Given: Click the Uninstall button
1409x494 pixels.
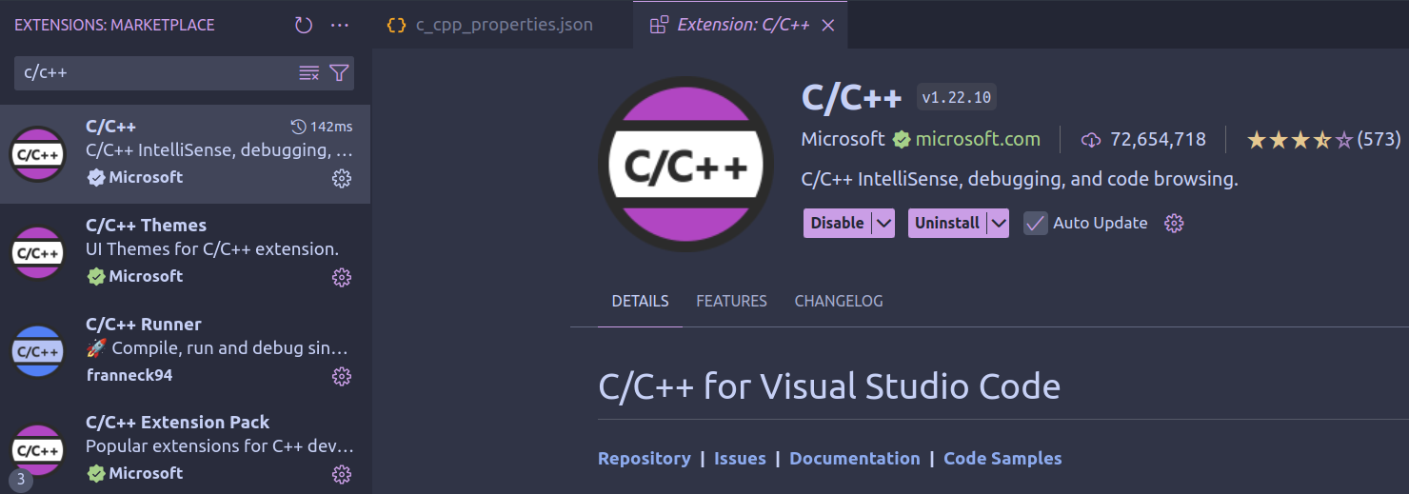Looking at the screenshot, I should click(946, 224).
